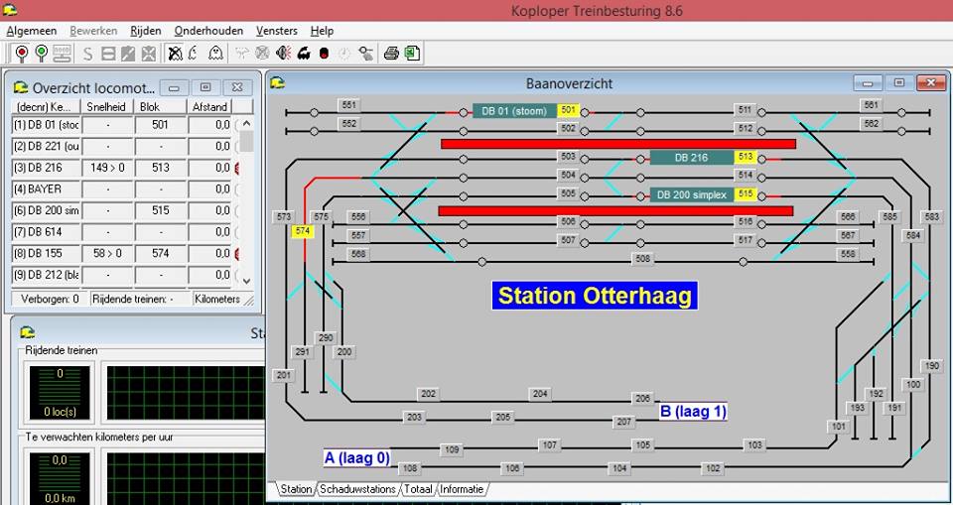Image resolution: width=953 pixels, height=505 pixels.
Task: Toggle red stop indicator on DB 216 row
Action: (x=238, y=168)
